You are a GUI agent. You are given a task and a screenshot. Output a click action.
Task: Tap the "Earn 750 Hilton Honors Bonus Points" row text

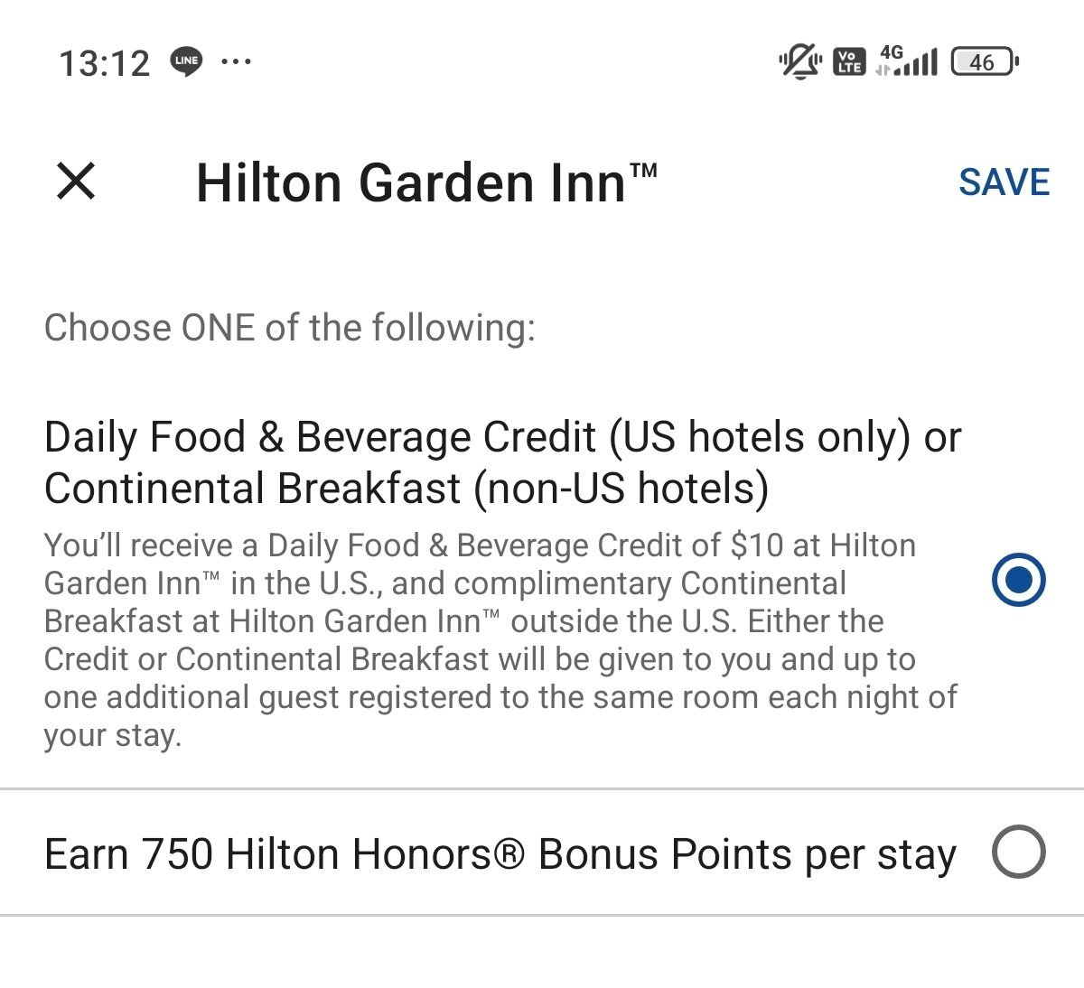(x=500, y=854)
